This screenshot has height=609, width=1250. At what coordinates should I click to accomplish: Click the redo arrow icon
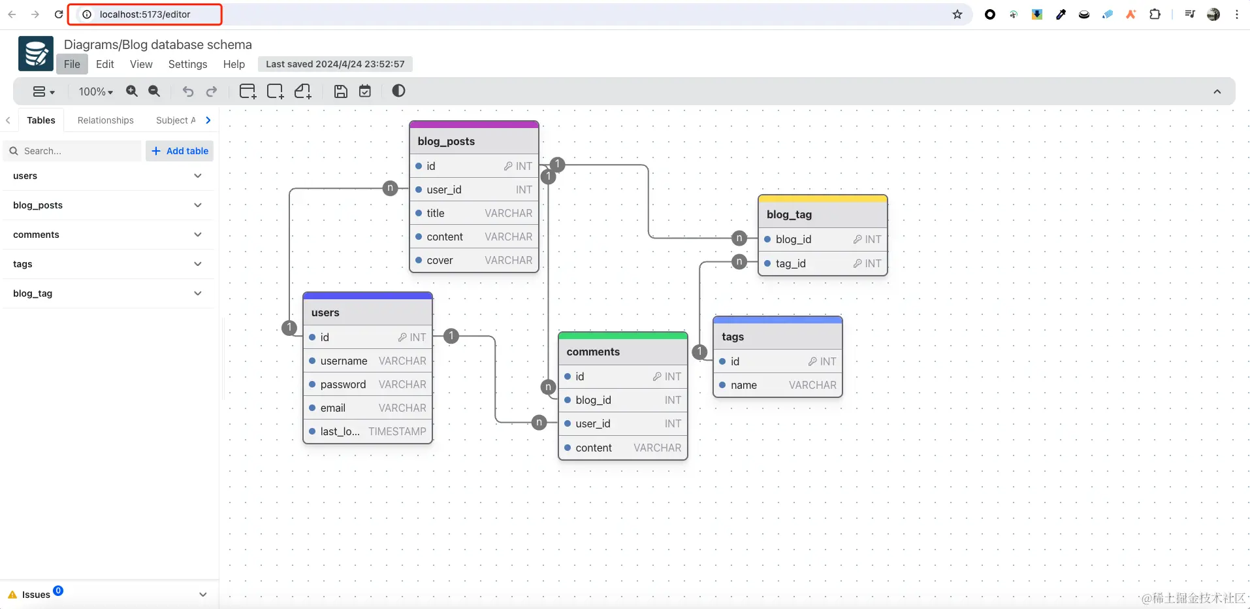[212, 91]
